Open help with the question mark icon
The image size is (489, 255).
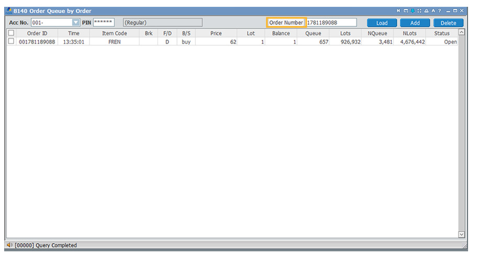[x=439, y=11]
